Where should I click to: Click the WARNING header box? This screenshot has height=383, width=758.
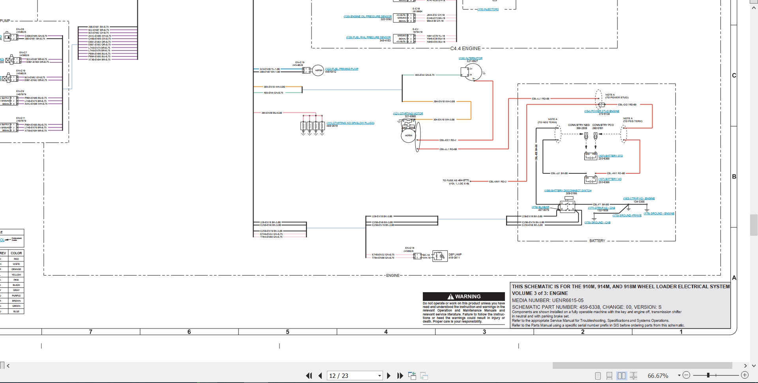[x=464, y=297]
